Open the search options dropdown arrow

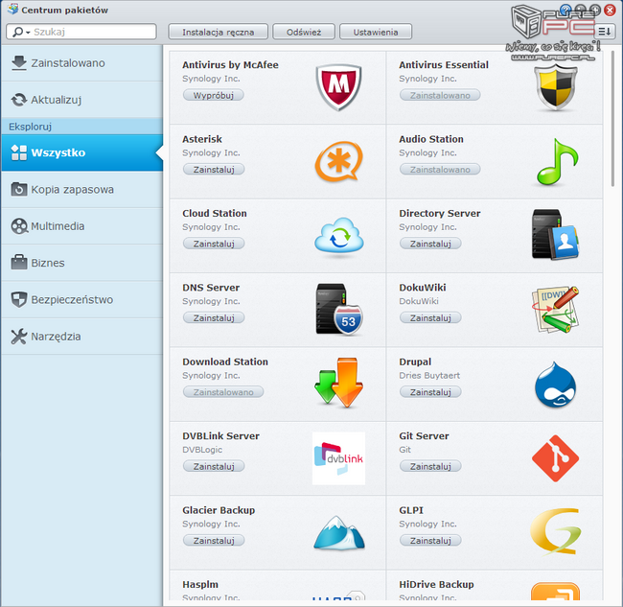point(28,33)
